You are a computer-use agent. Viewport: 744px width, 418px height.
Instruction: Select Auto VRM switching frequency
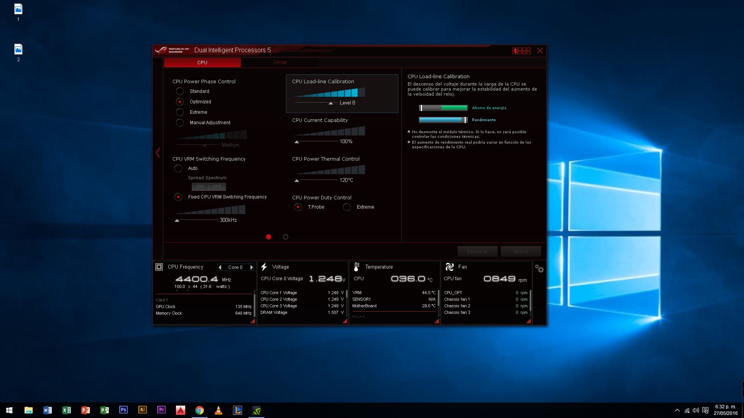point(178,168)
